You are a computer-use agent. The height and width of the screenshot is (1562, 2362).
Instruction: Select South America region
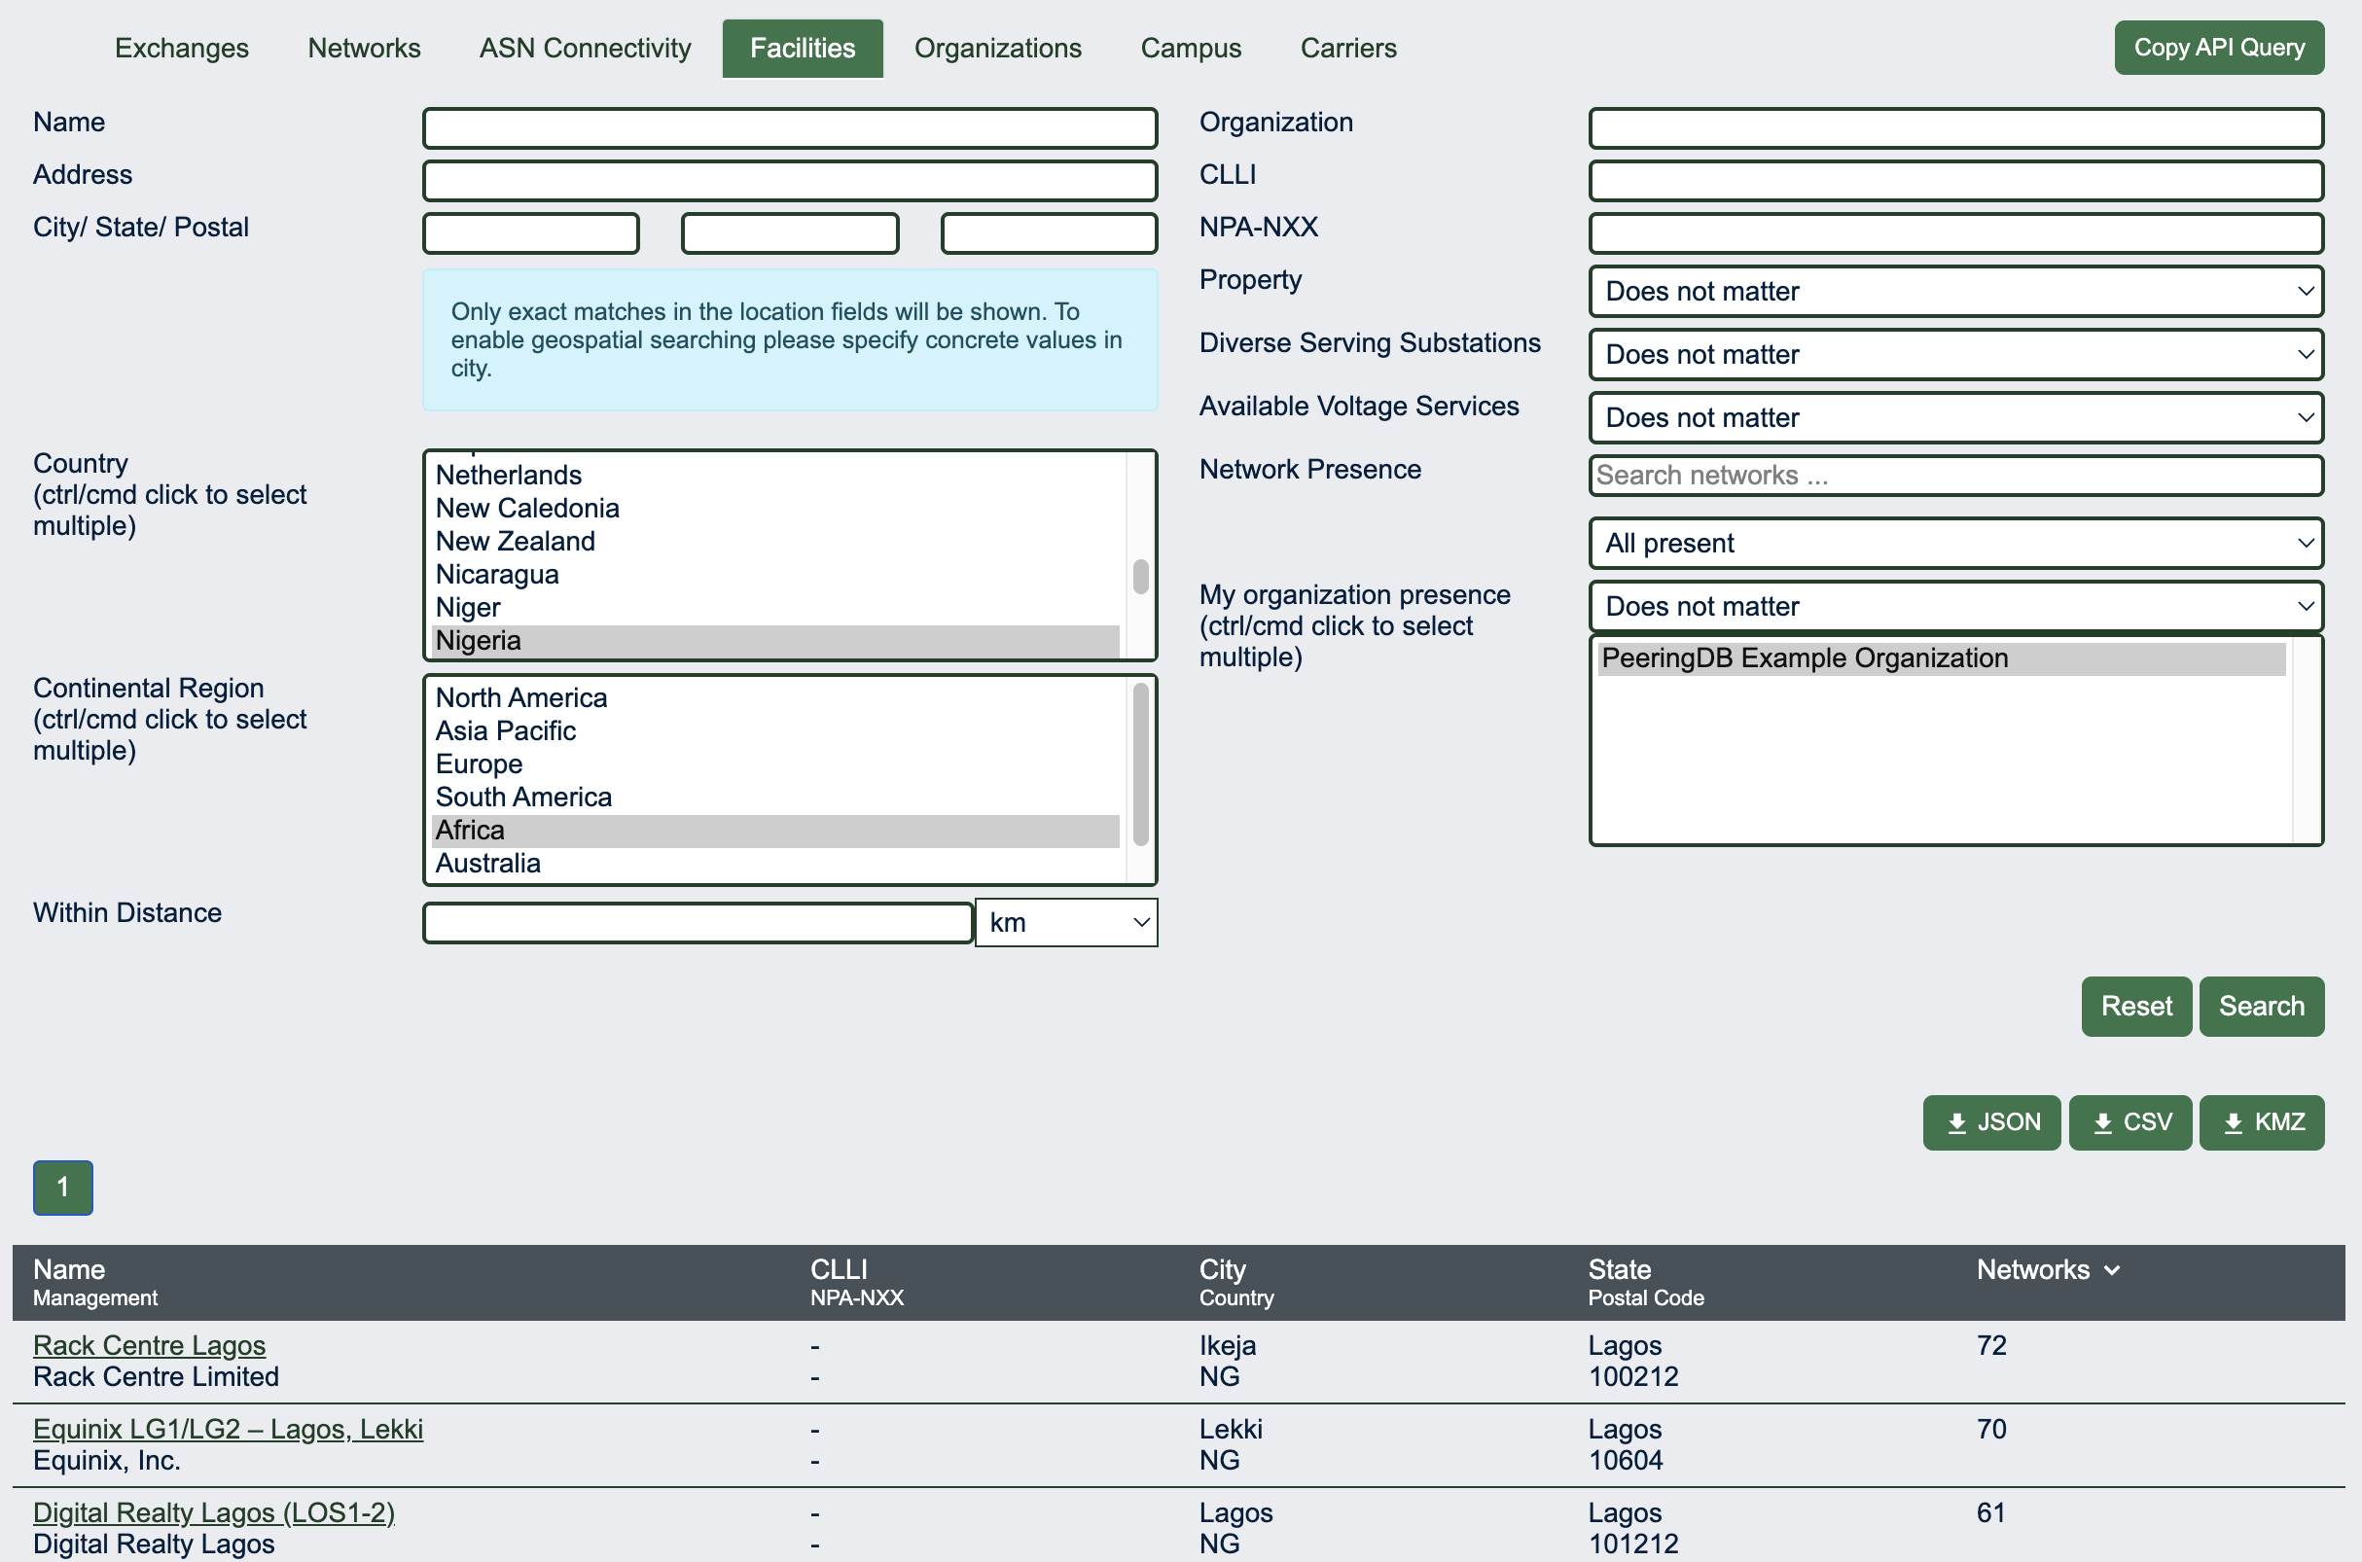click(775, 797)
